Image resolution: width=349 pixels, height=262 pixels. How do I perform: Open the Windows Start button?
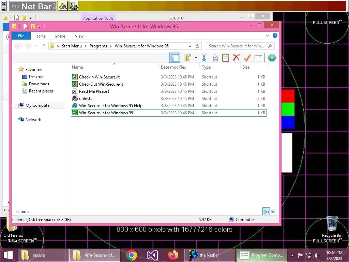(x=8, y=255)
